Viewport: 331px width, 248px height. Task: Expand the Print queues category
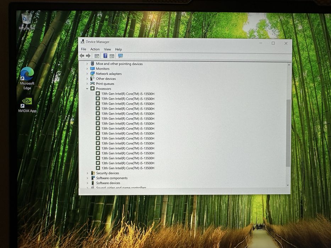pyautogui.click(x=87, y=84)
